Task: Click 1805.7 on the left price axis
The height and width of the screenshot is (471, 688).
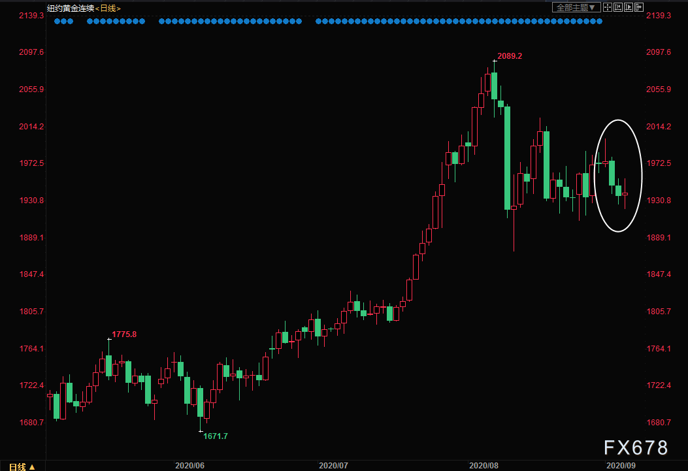Action: [x=31, y=312]
